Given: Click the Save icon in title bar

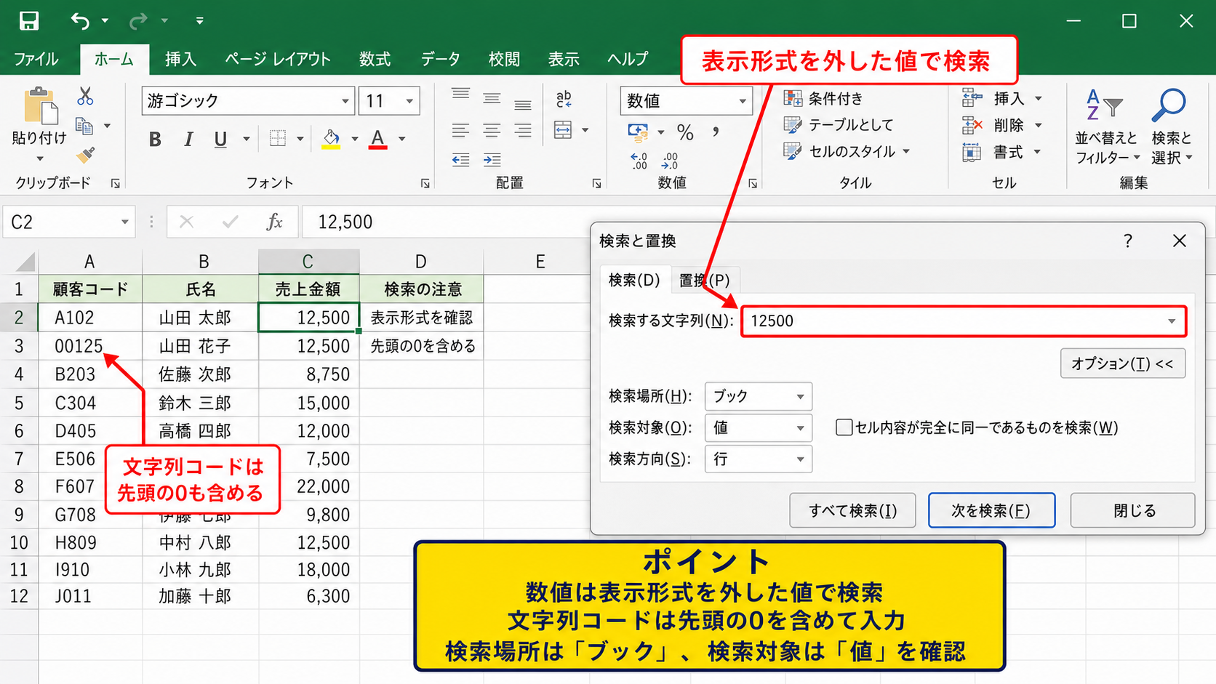Looking at the screenshot, I should pyautogui.click(x=28, y=20).
